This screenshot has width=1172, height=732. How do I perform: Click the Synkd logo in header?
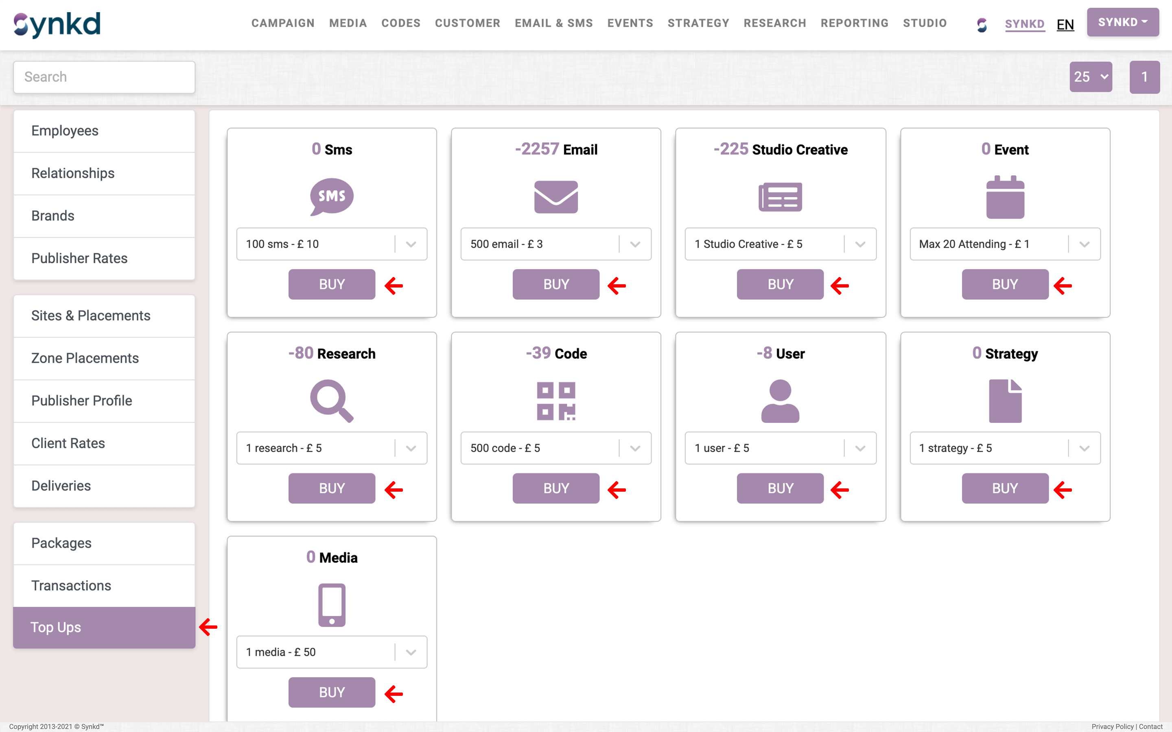[57, 24]
